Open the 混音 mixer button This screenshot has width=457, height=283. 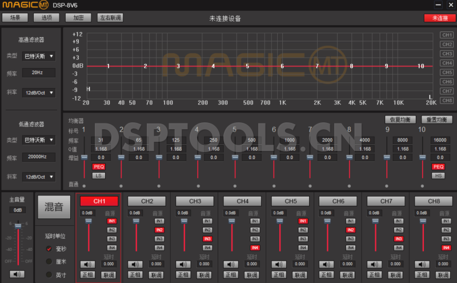click(x=54, y=207)
